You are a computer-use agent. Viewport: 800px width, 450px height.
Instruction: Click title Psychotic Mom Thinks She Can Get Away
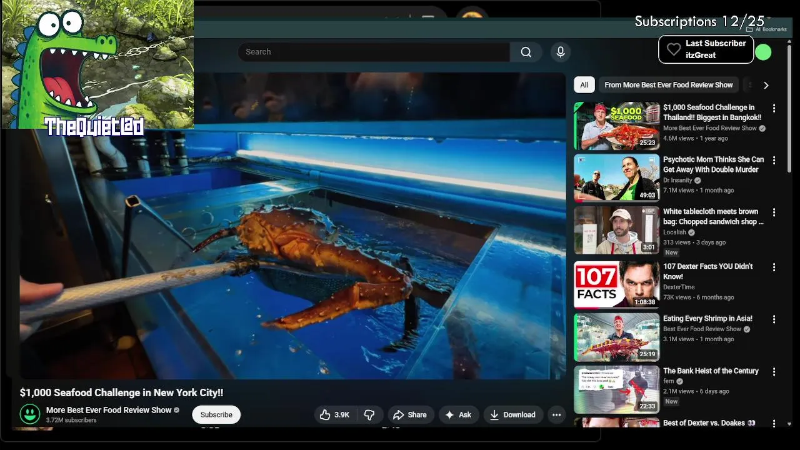[713, 164]
